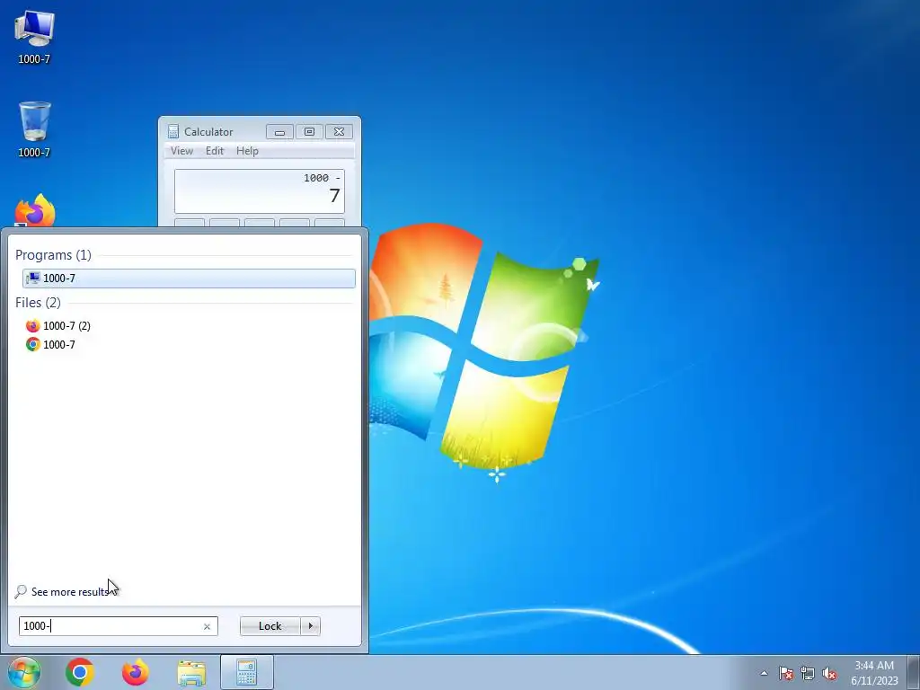Image resolution: width=920 pixels, height=690 pixels.
Task: Launch Firefox from the taskbar
Action: click(135, 672)
